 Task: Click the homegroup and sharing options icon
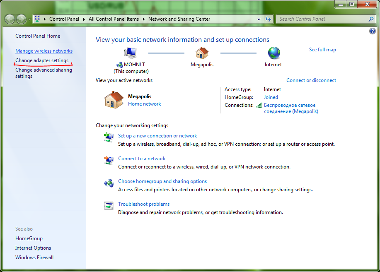109,183
